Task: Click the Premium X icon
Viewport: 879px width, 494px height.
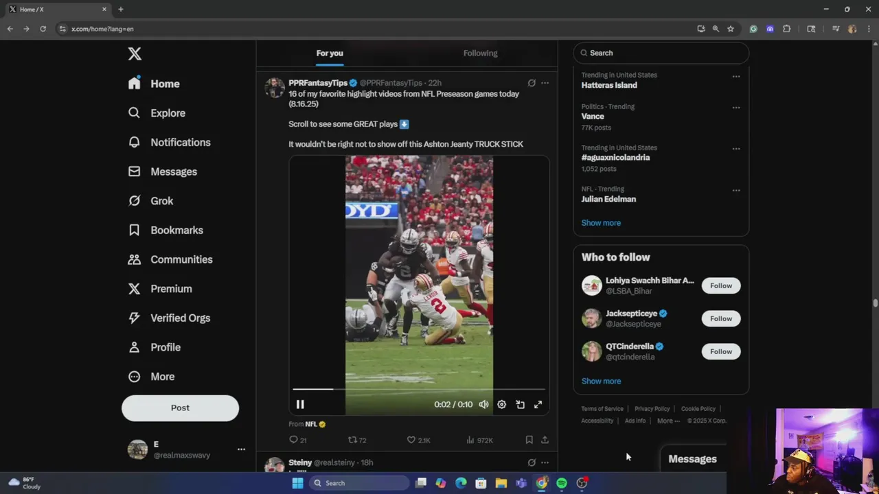Action: [135, 289]
